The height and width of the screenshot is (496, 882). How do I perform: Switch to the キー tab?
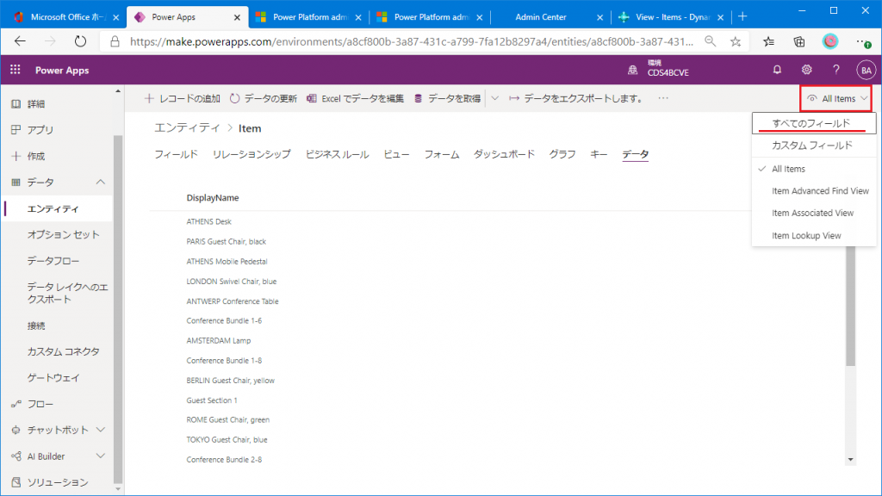tap(599, 154)
